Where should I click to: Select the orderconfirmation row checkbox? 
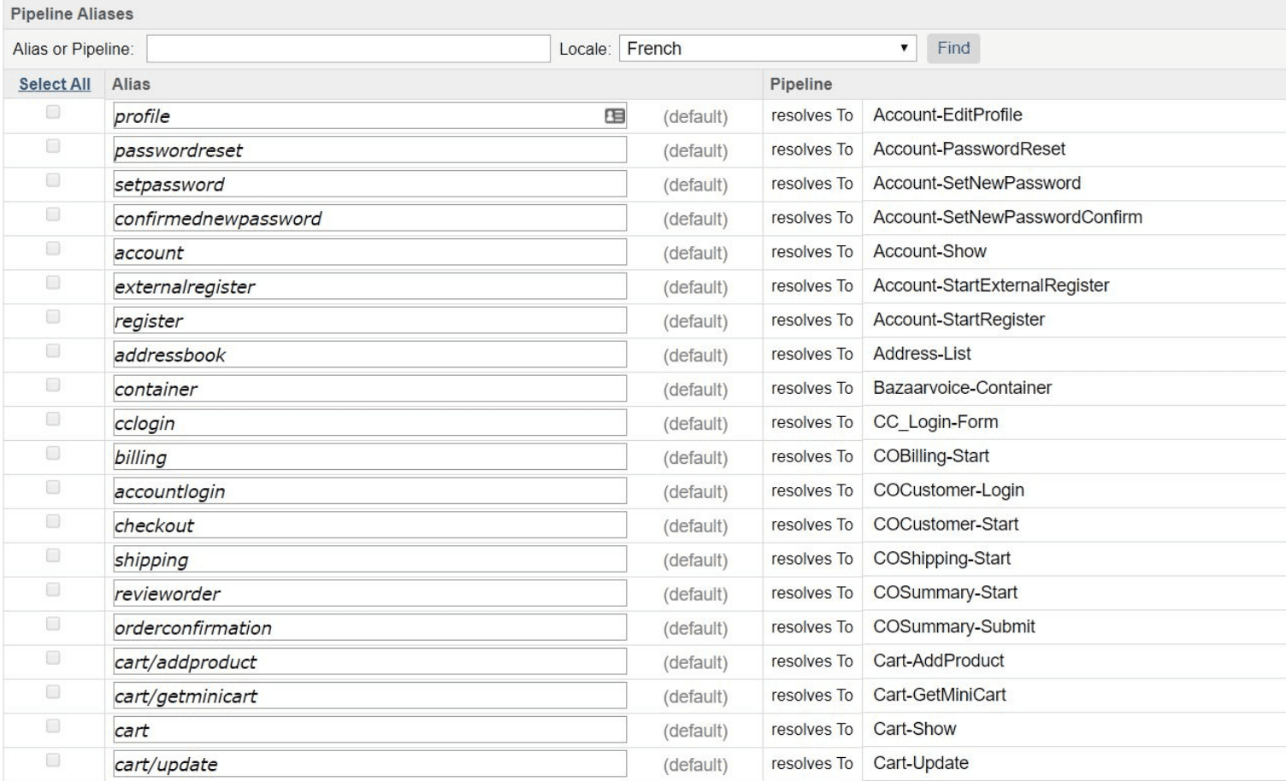[x=53, y=625]
